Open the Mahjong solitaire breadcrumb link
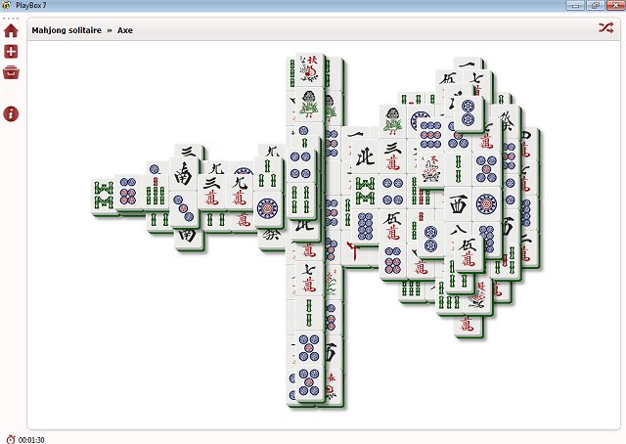Viewport: 626px width, 444px height. click(67, 30)
